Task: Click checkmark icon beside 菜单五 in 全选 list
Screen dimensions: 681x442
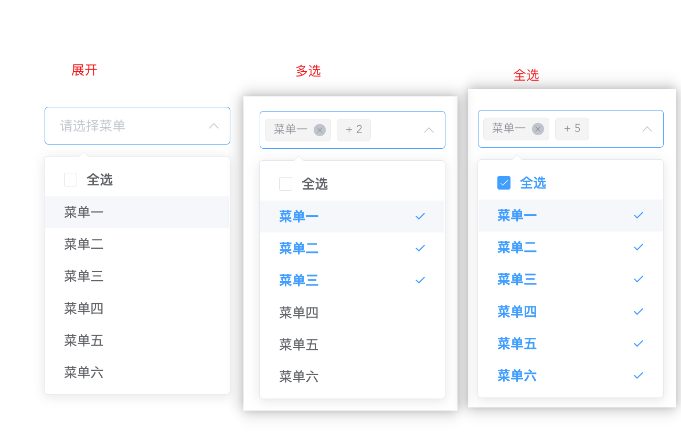Action: click(x=639, y=344)
